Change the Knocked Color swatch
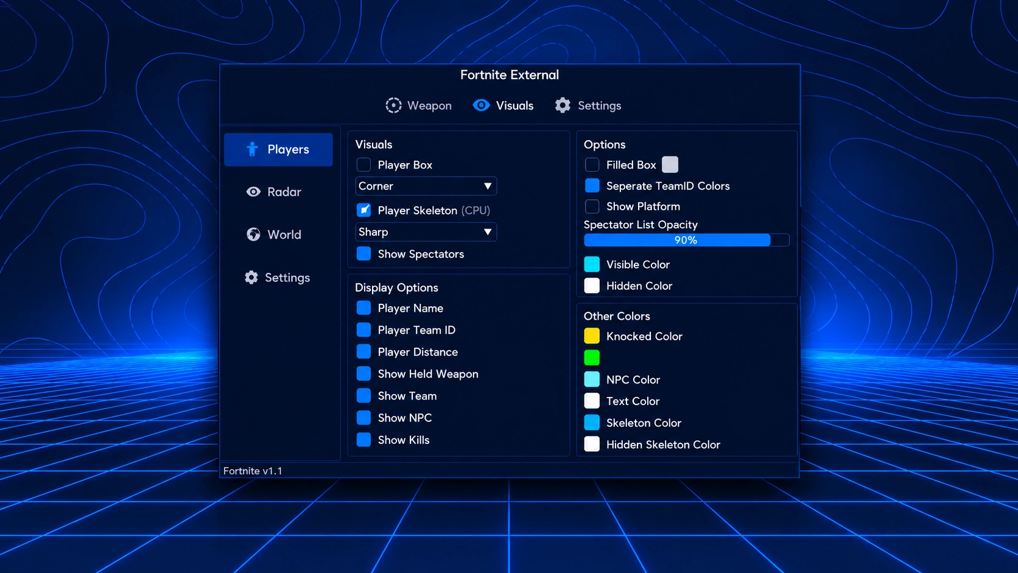This screenshot has width=1018, height=573. click(592, 336)
